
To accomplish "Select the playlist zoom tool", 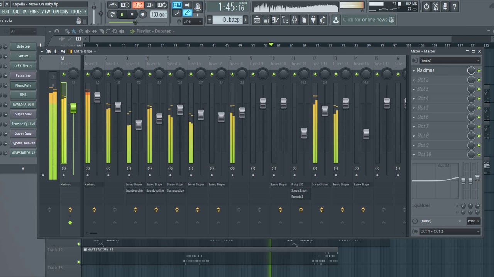I will coord(115,31).
